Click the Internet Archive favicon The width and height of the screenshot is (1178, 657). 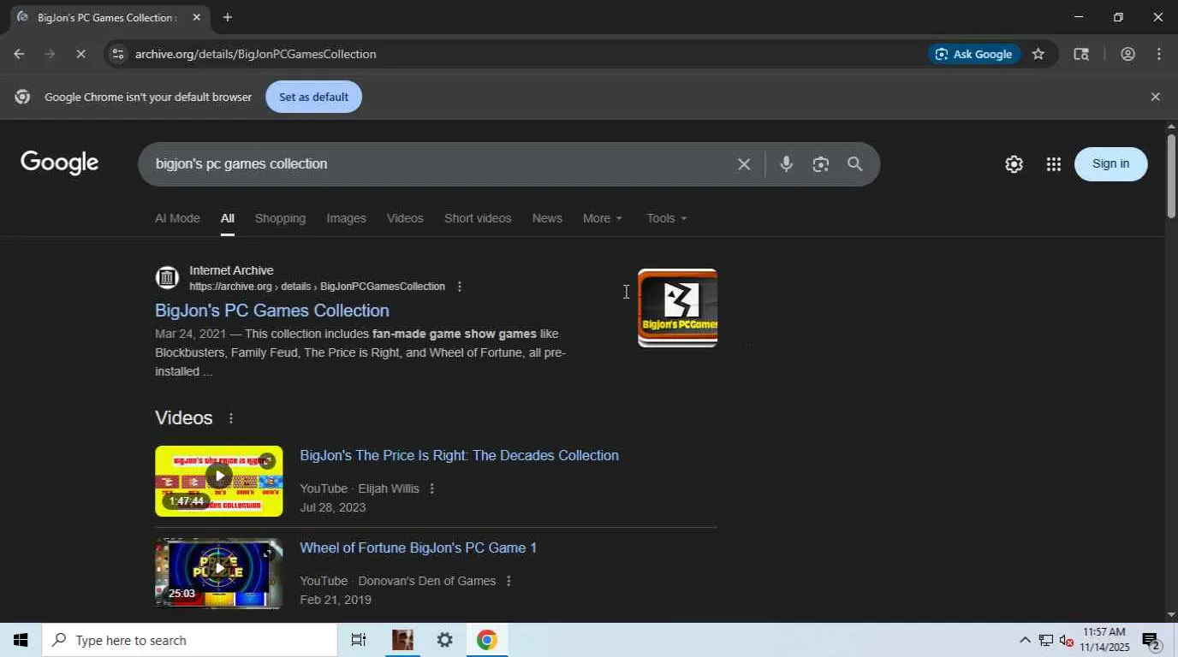coord(167,277)
